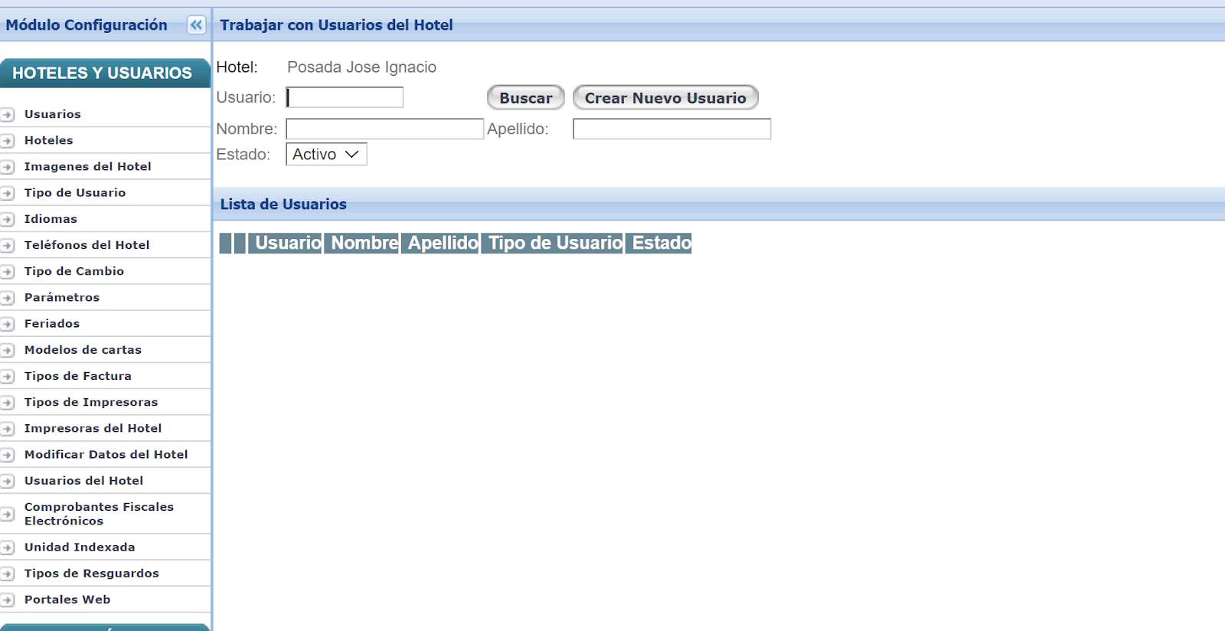Click the arrow icon next to Parámetros
1225x631 pixels.
[x=8, y=298]
